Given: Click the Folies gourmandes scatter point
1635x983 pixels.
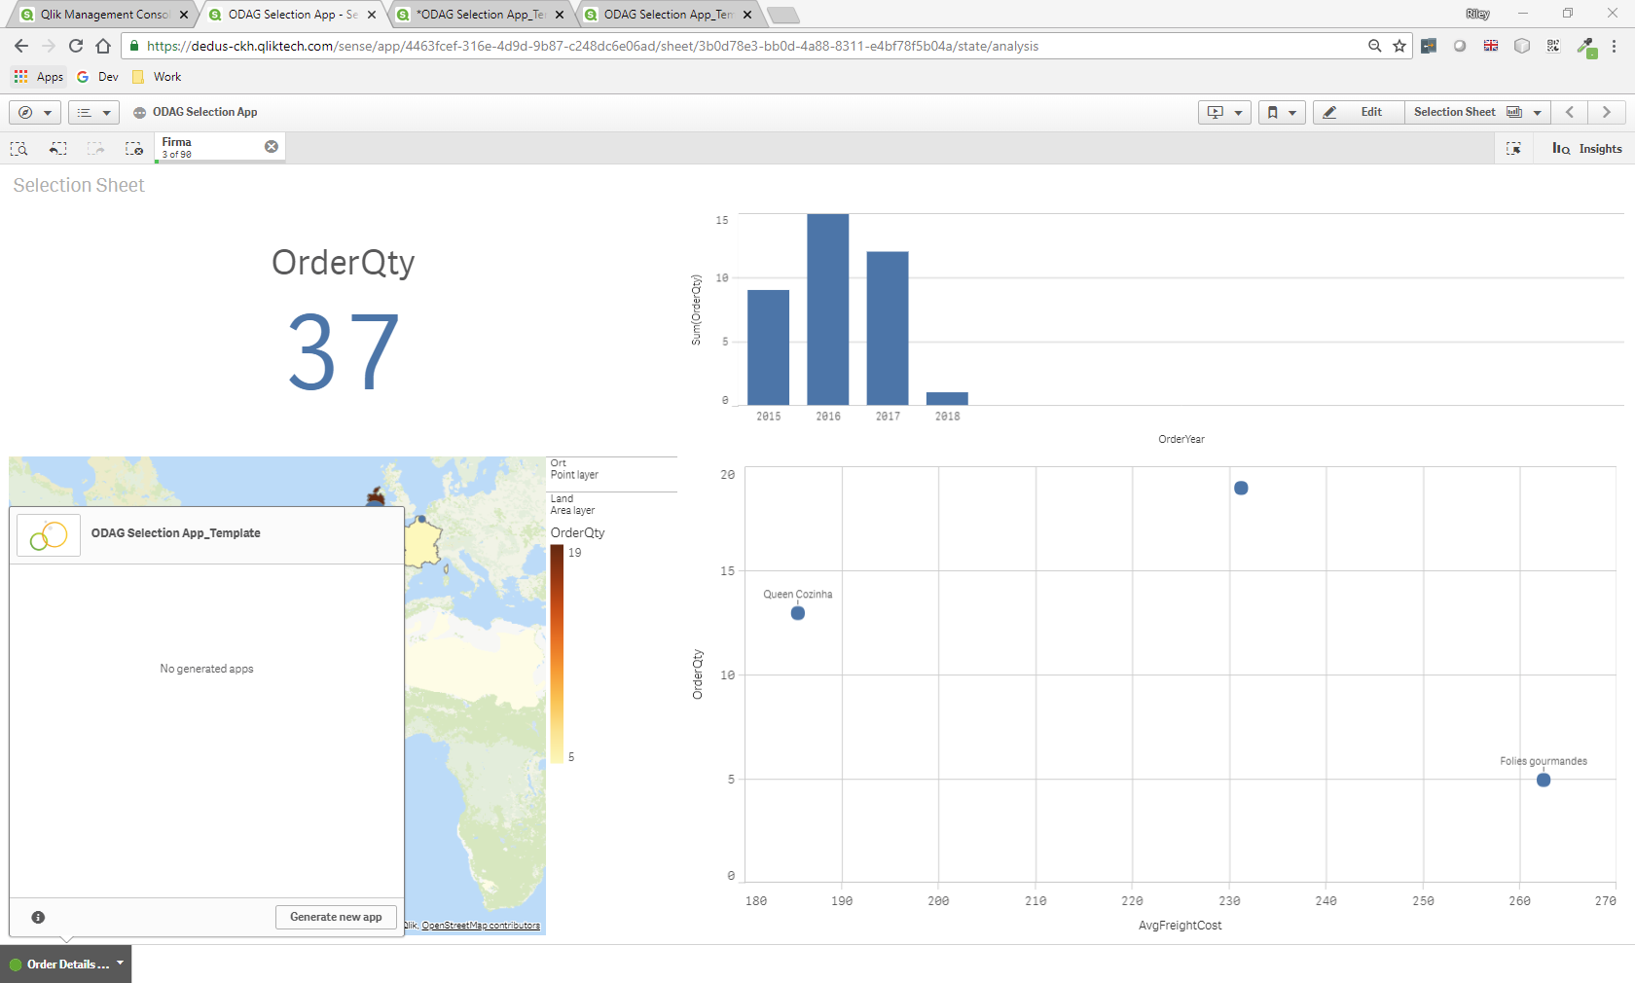Looking at the screenshot, I should (1544, 780).
